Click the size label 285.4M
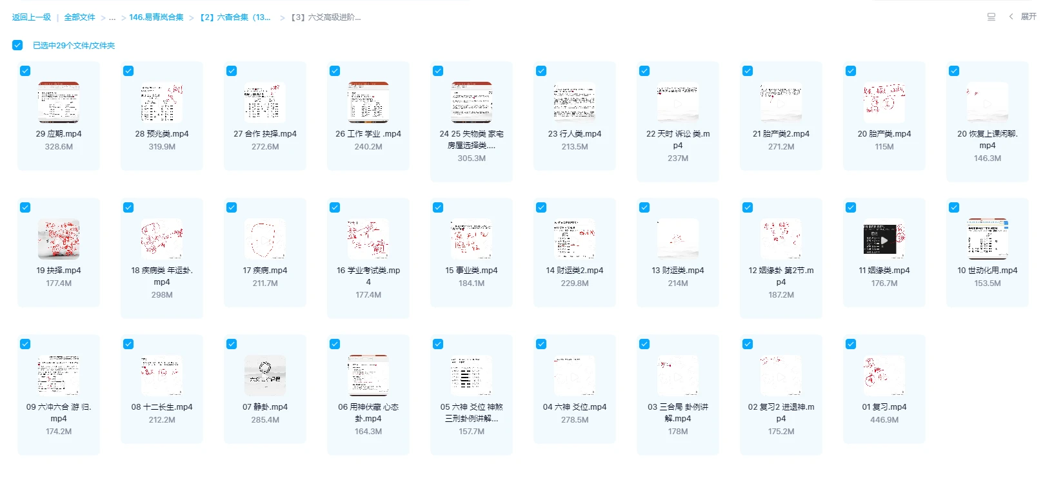Screen dimensions: 1054x478 (x=265, y=420)
